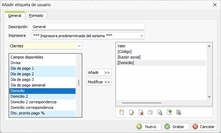221x133 pixels.
Task: Click the Nuevo button
Action: (x=149, y=127)
